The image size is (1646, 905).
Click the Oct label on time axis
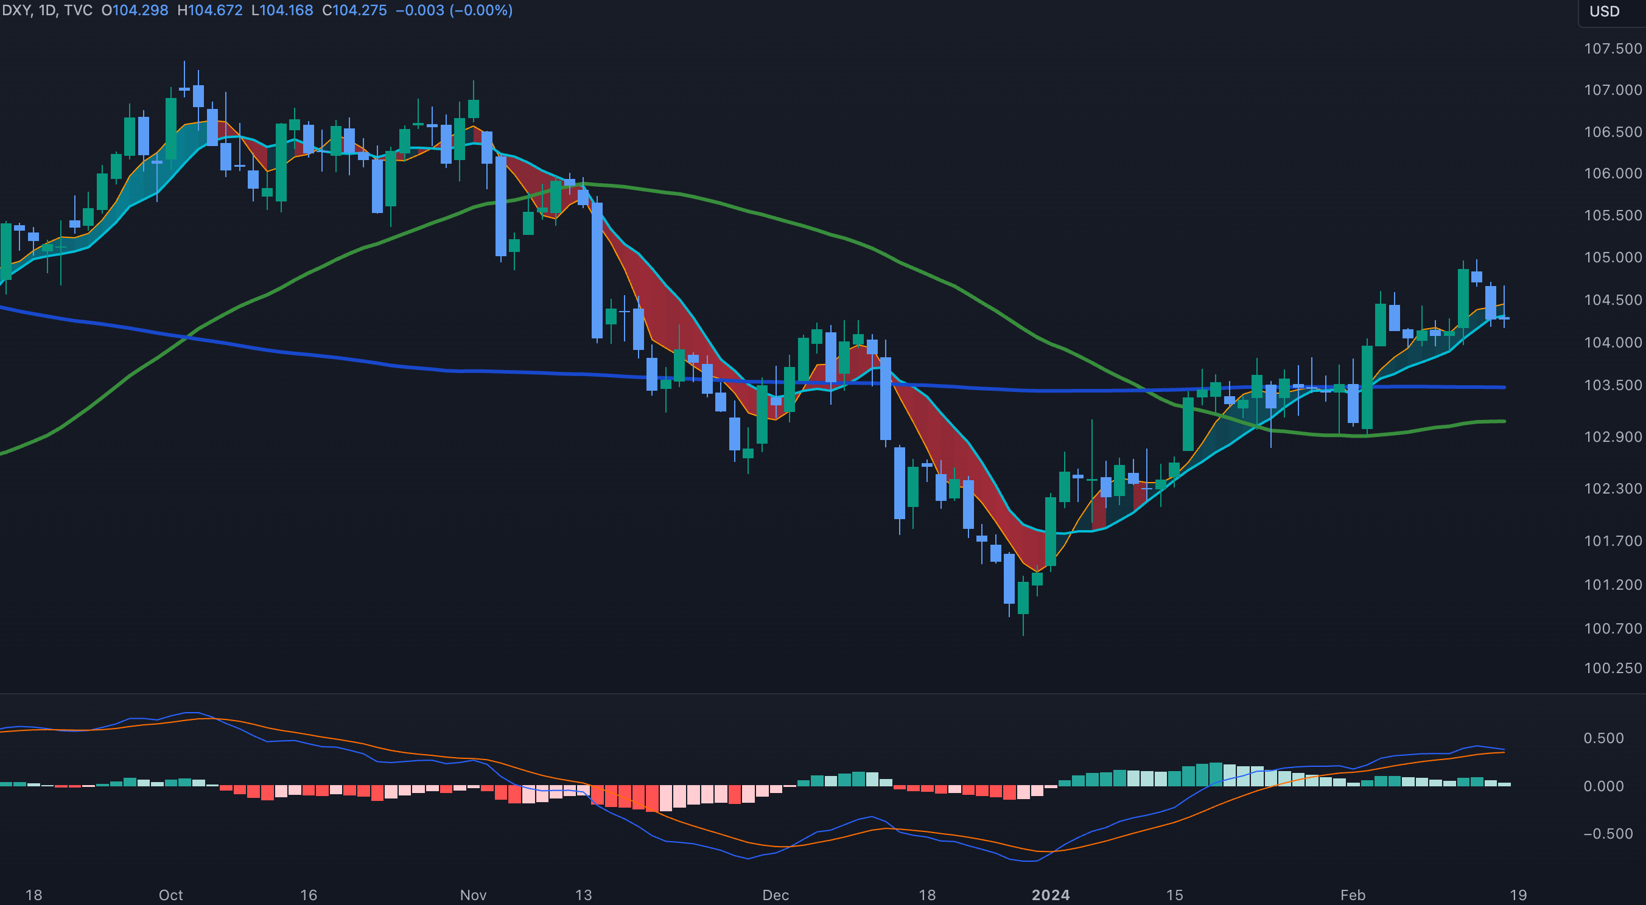tap(170, 895)
